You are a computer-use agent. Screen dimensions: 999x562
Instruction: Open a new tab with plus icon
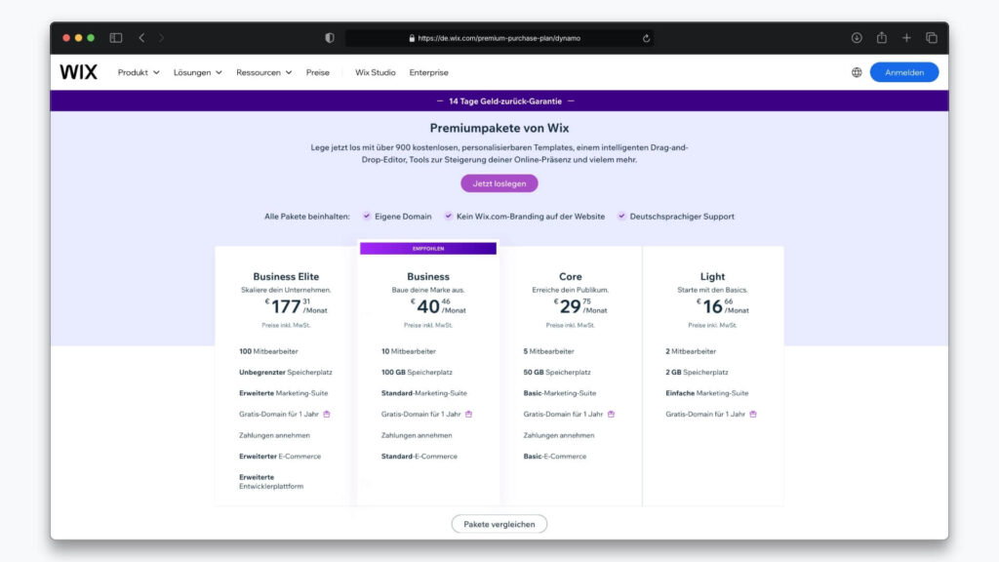point(906,38)
